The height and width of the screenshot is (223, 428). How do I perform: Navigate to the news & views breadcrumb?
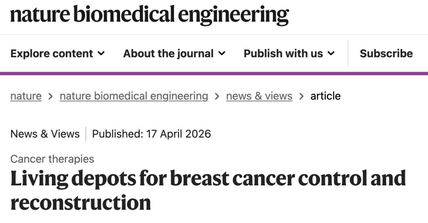[x=259, y=96]
